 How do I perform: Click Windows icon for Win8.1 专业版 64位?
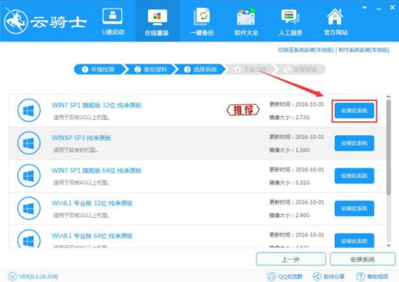pyautogui.click(x=29, y=239)
